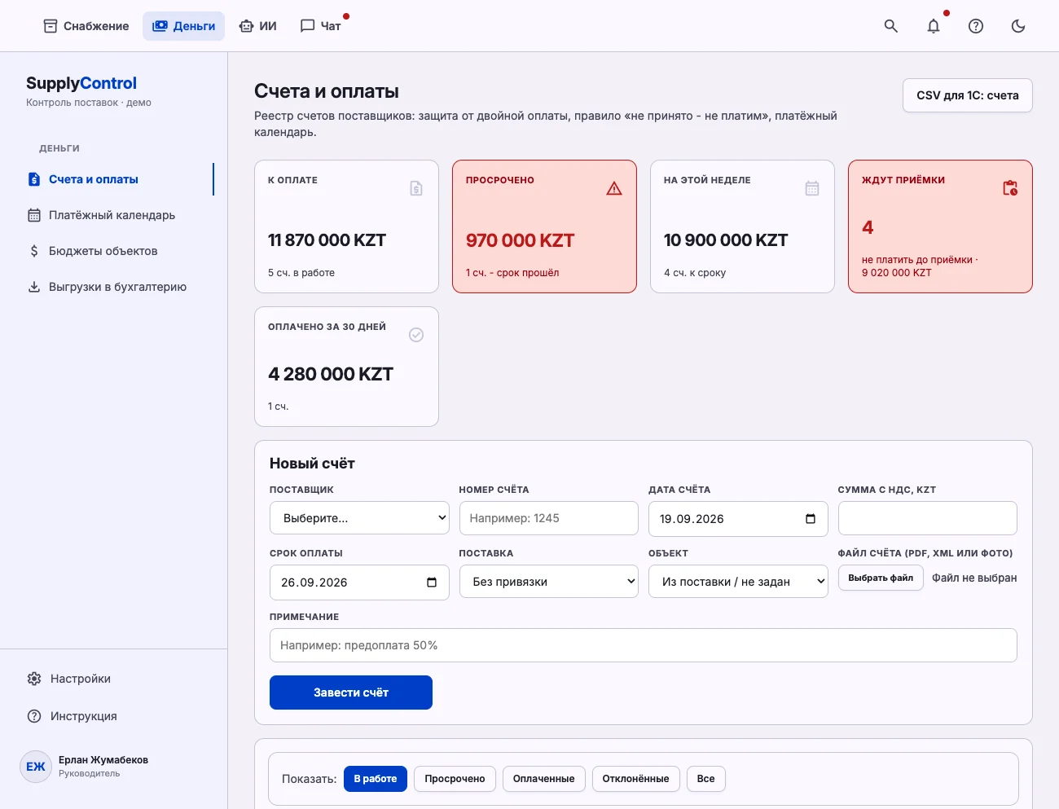The height and width of the screenshot is (809, 1059).
Task: Filter invoices by «Просрочено»
Action: pyautogui.click(x=455, y=779)
